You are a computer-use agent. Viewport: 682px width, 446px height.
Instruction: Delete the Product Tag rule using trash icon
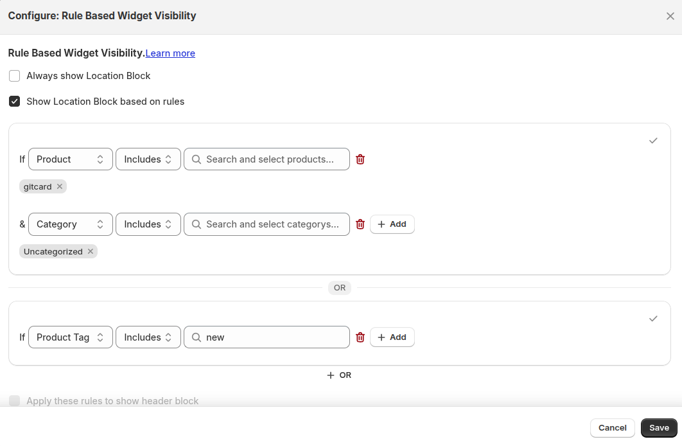point(360,337)
